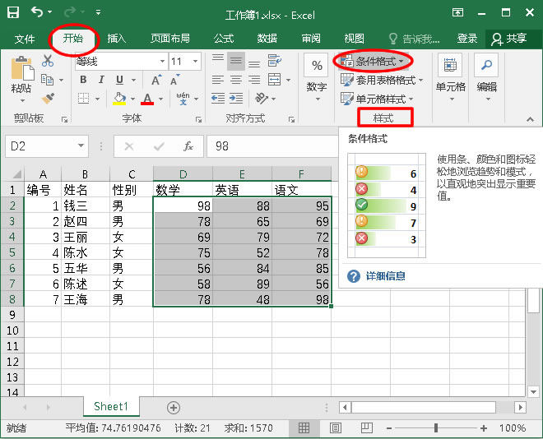
Task: Open the font size dropdown arrow
Action: click(x=195, y=62)
